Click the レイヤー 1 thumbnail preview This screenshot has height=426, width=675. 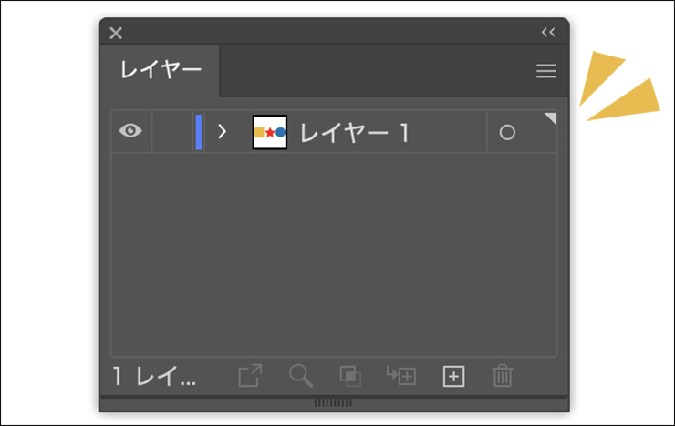270,133
